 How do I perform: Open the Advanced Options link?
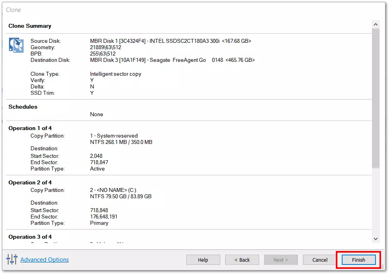coord(44,260)
